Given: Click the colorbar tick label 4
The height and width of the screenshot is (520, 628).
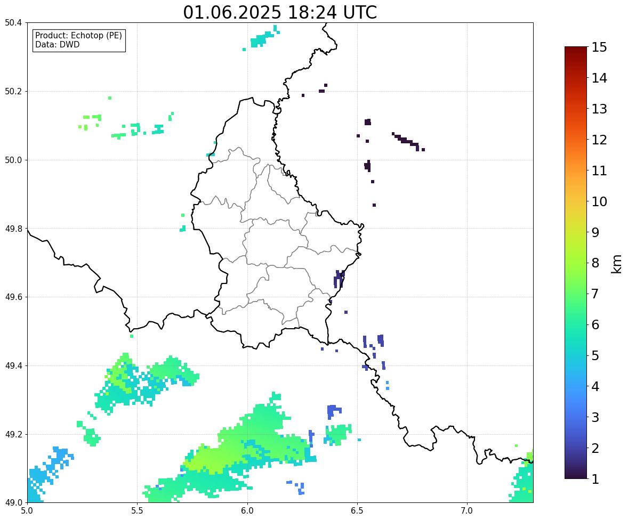Looking at the screenshot, I should click(x=595, y=386).
